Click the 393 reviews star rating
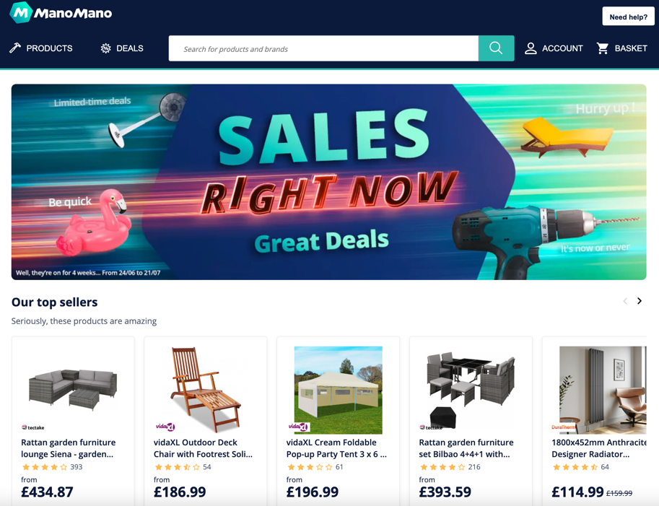The width and height of the screenshot is (659, 506). click(x=52, y=467)
